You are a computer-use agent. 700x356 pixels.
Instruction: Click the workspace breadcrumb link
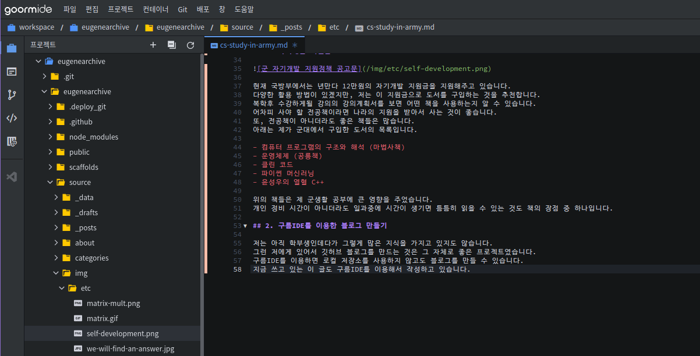pos(36,27)
